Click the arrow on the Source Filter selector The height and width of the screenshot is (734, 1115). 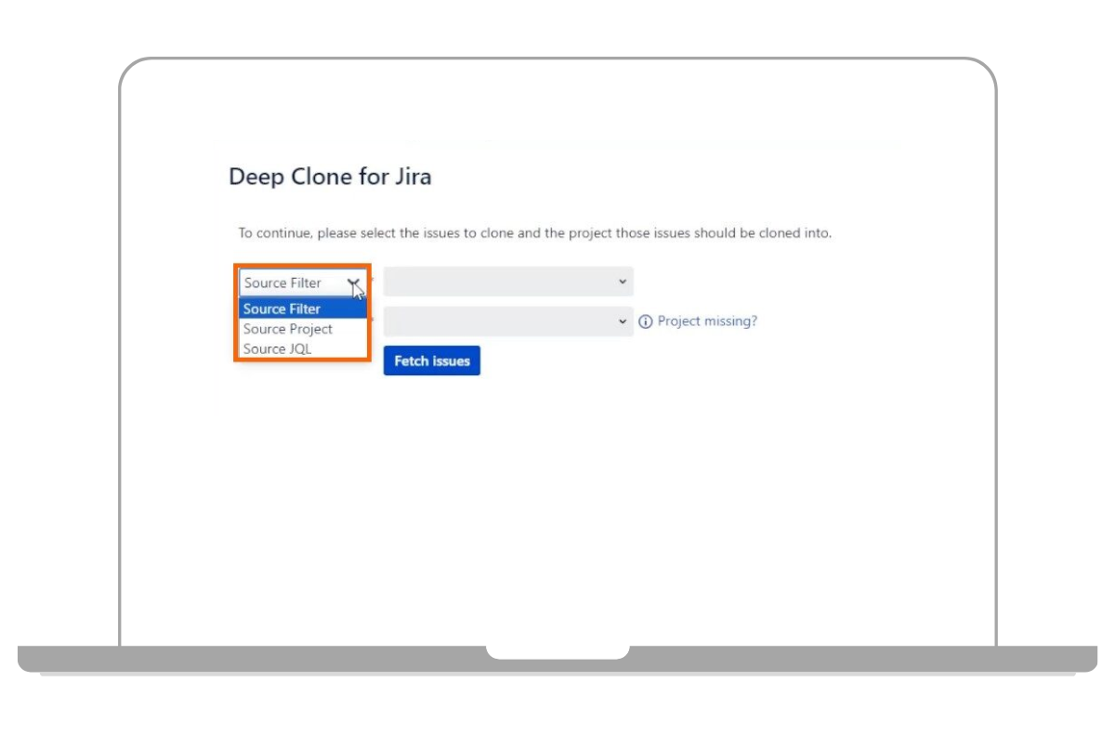coord(354,282)
